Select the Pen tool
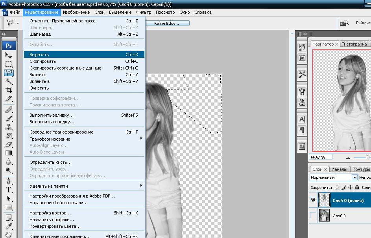The height and width of the screenshot is (238, 371). (x=9, y=181)
